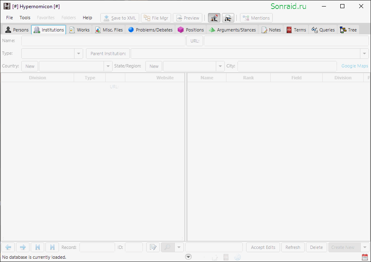Click the magnifier search button
The height and width of the screenshot is (262, 371).
click(x=167, y=247)
